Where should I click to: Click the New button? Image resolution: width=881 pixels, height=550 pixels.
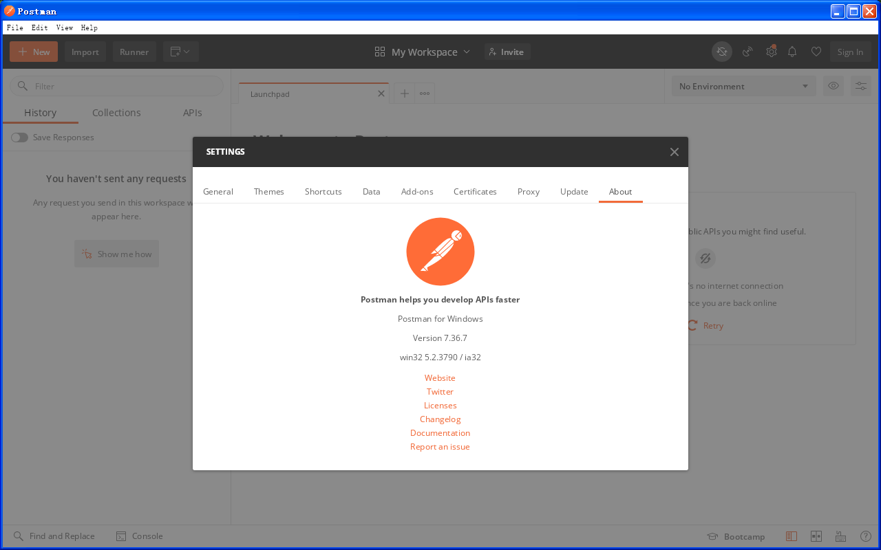point(34,52)
